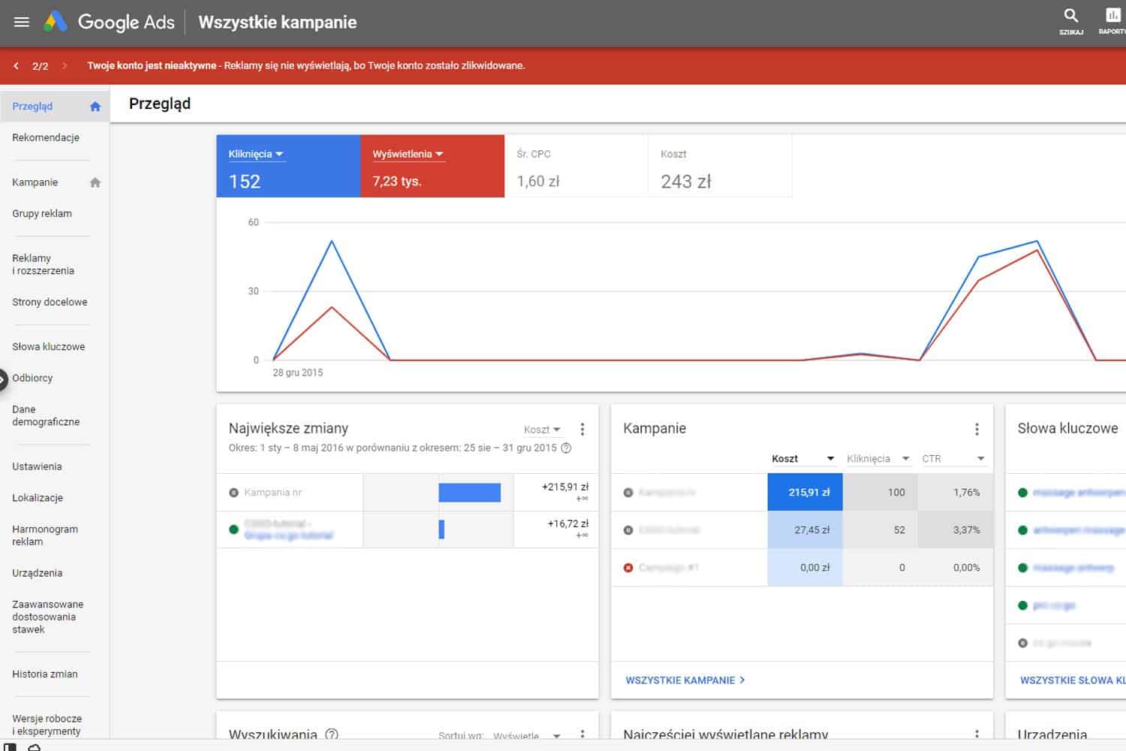The width and height of the screenshot is (1126, 751).
Task: Open Koszt column dropdown in Kampanie
Action: [803, 459]
